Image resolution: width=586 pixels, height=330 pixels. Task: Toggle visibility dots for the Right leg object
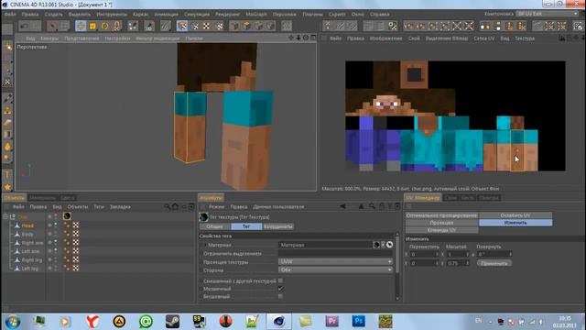click(56, 259)
